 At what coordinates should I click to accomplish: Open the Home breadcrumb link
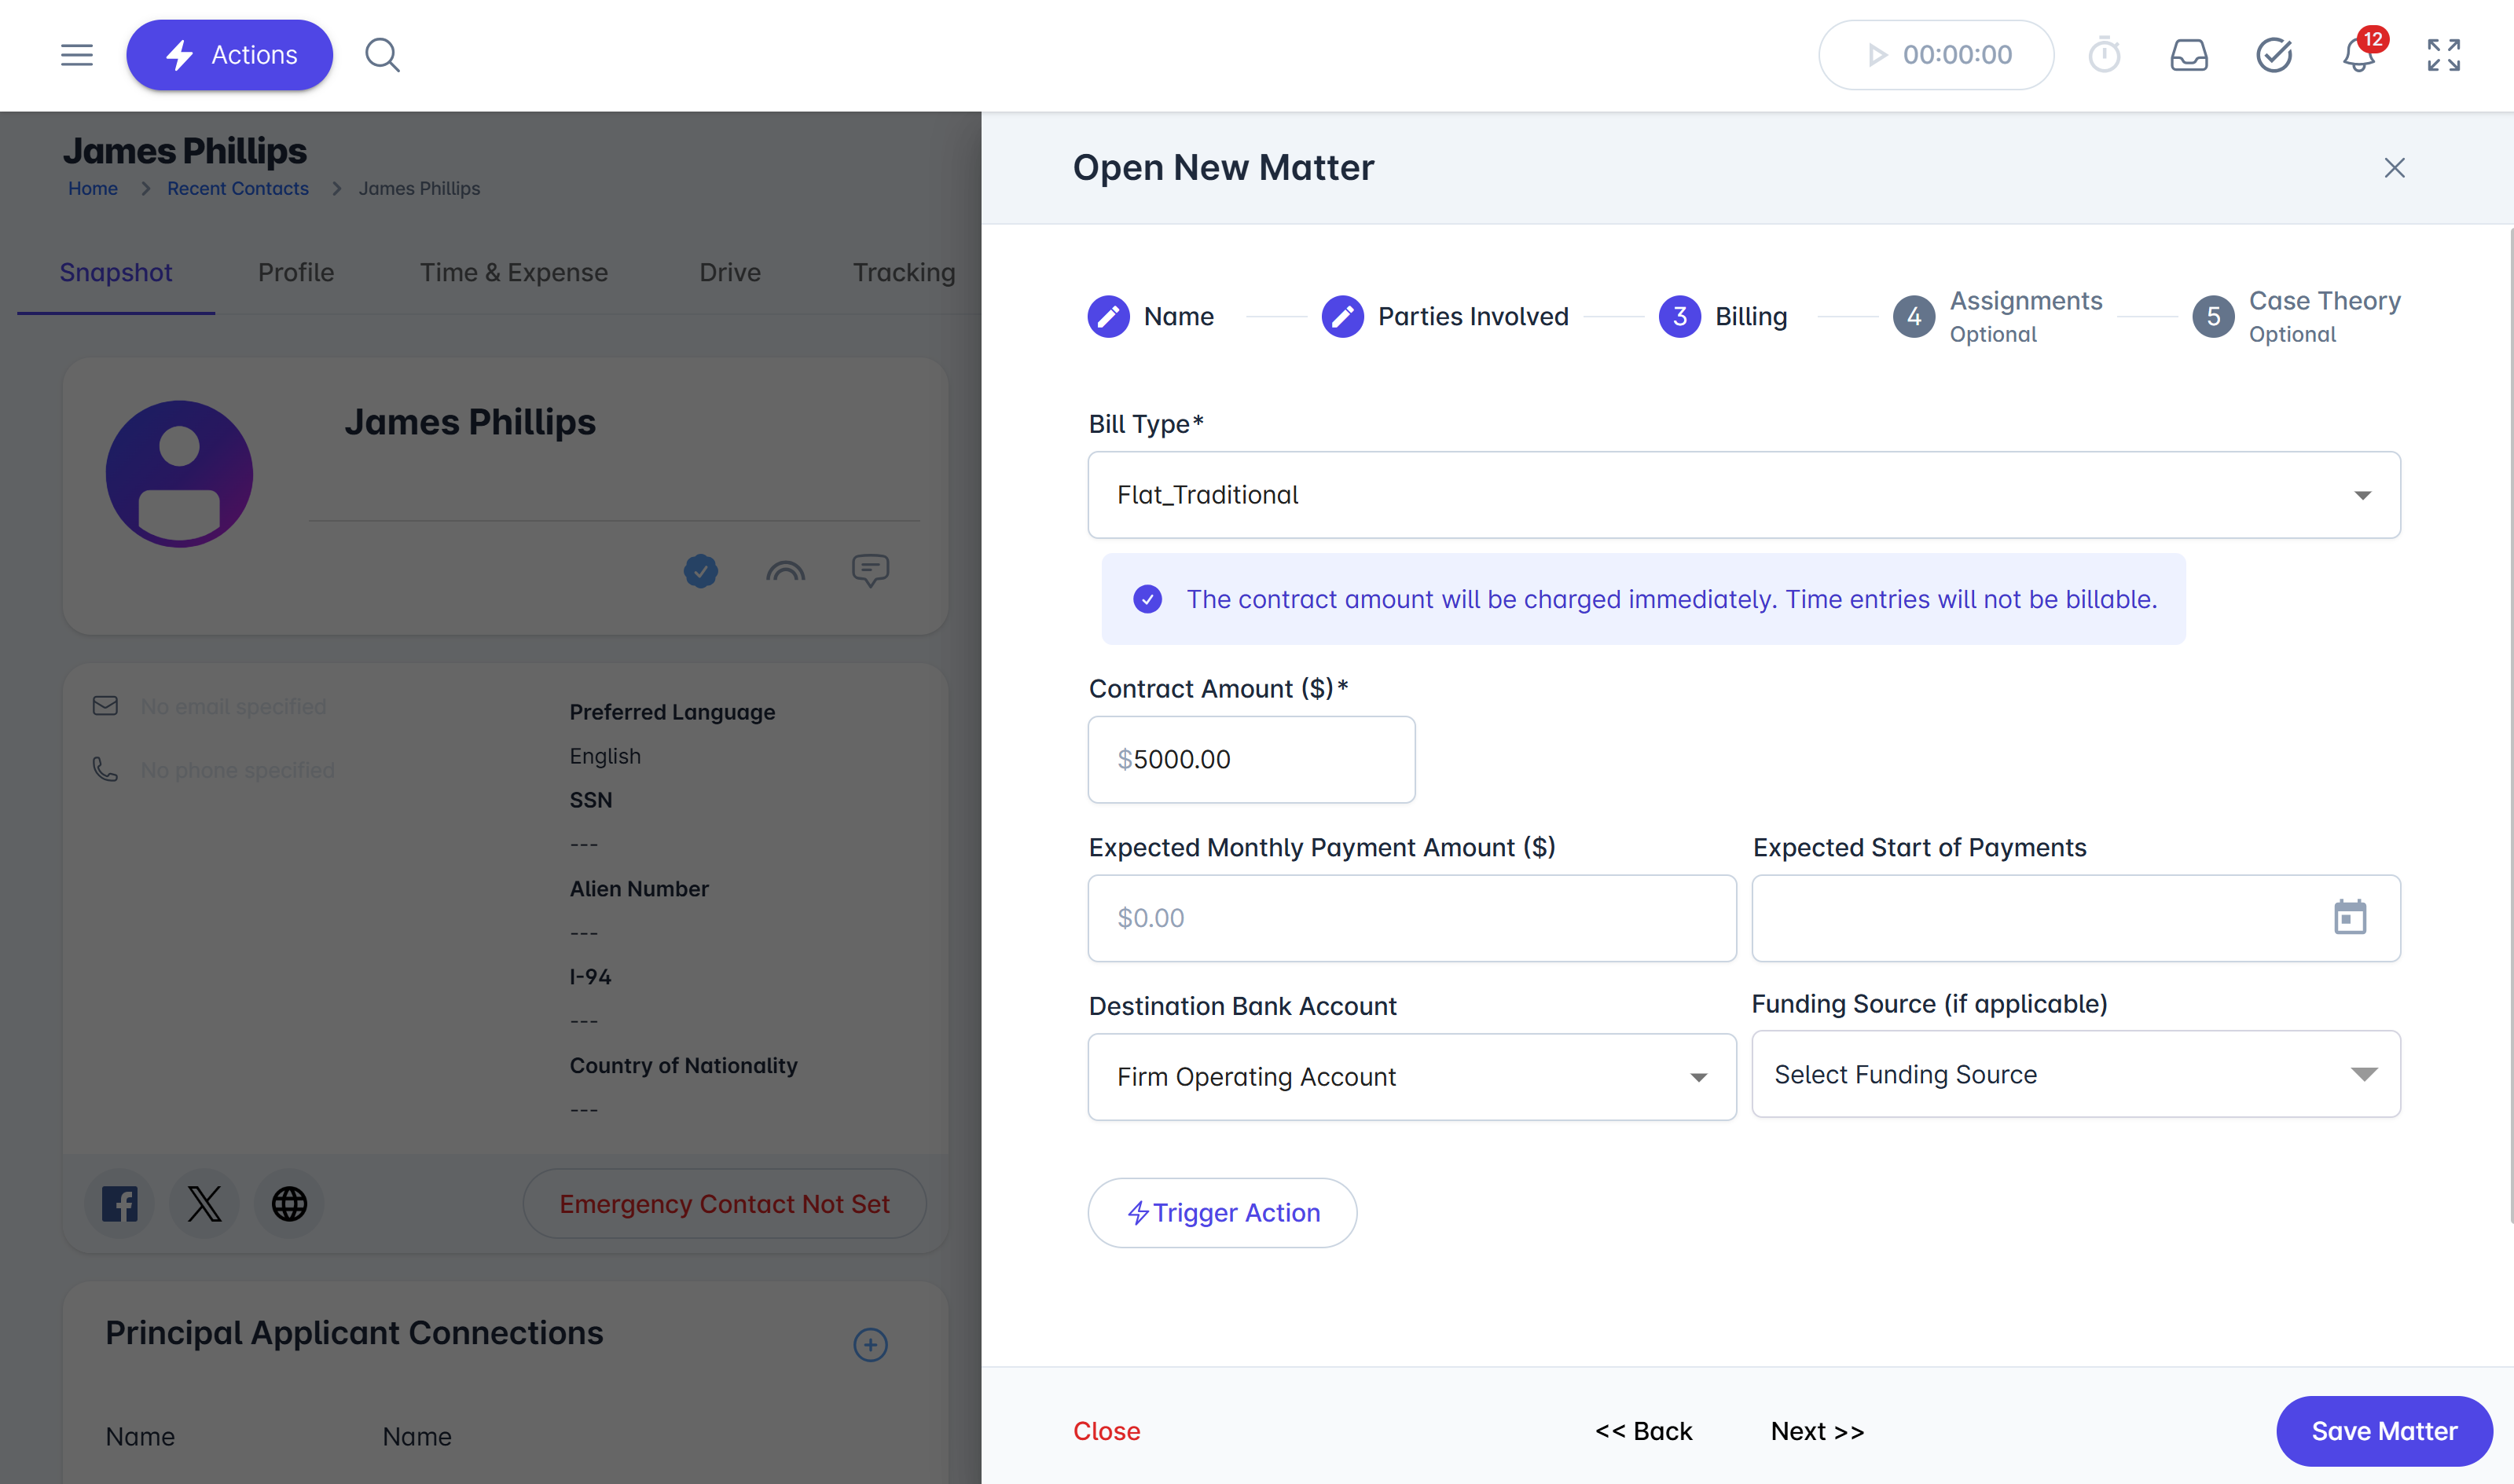[x=93, y=189]
